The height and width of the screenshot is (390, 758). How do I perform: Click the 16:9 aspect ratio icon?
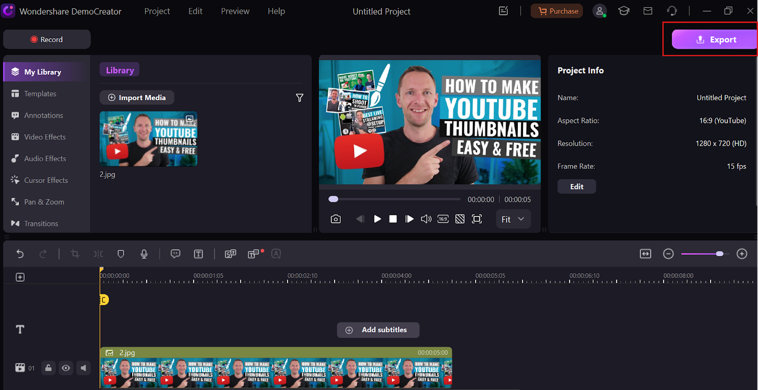443,219
